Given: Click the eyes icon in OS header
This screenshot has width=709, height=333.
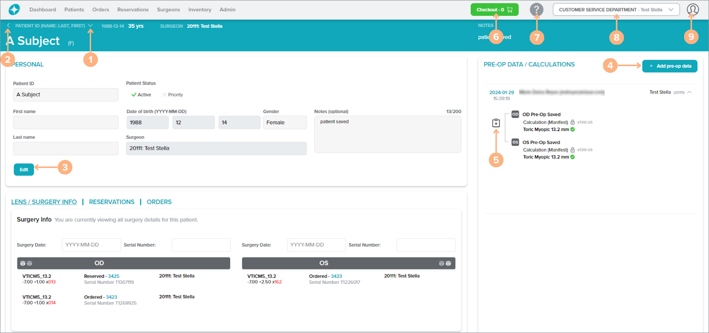Looking at the screenshot, I should coord(445,263).
